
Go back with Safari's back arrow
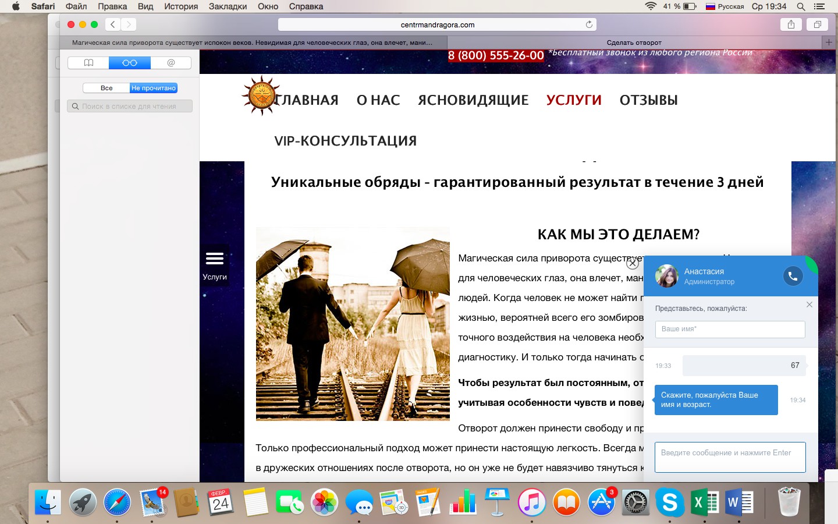[113, 24]
